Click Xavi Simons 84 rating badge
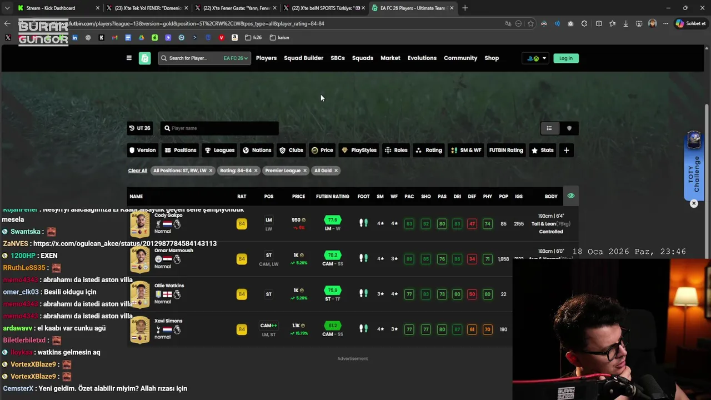 pyautogui.click(x=242, y=329)
